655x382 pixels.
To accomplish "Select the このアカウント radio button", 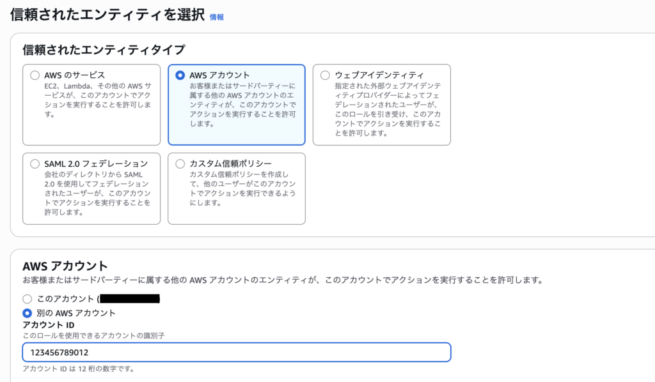I will pyautogui.click(x=27, y=298).
